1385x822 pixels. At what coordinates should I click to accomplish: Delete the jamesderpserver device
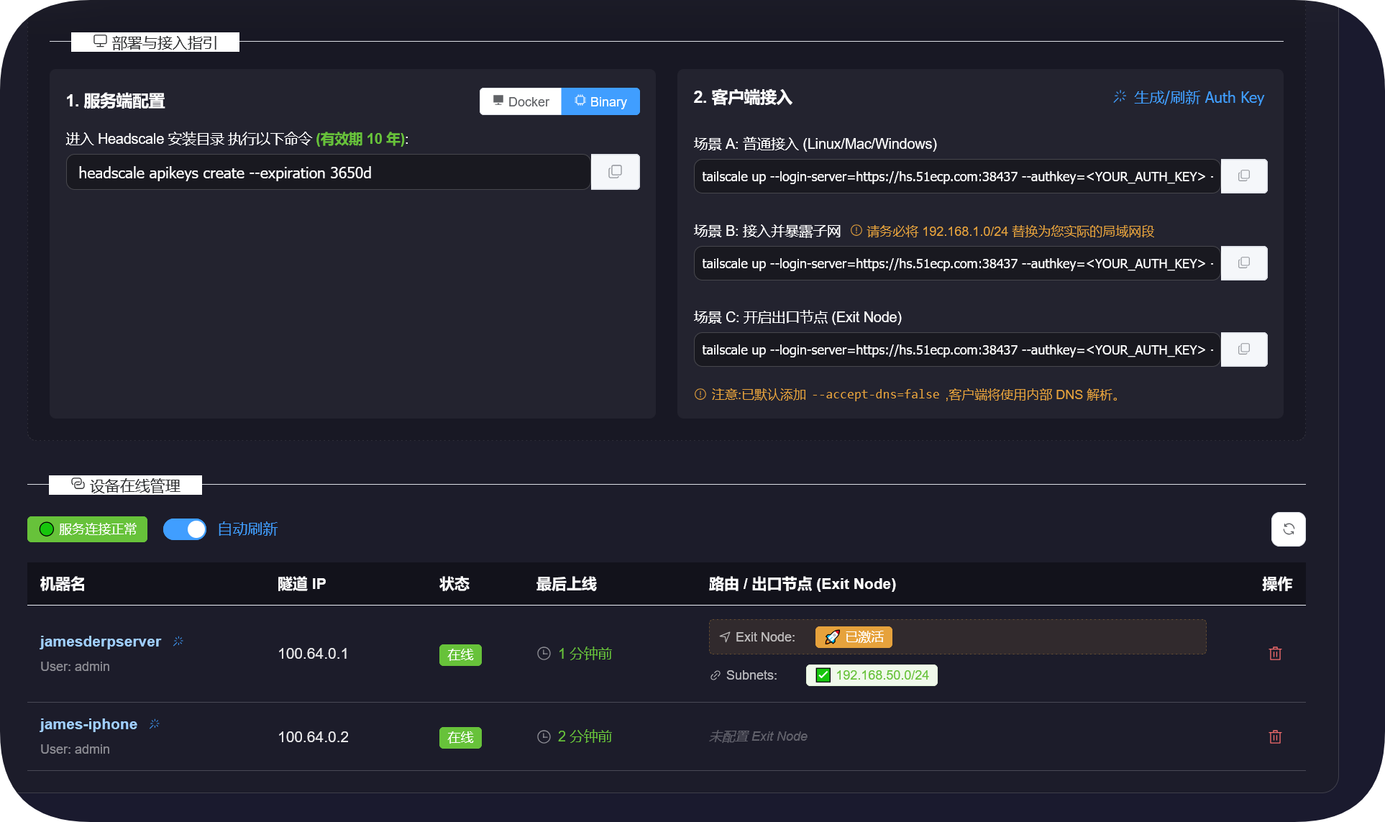(x=1275, y=654)
